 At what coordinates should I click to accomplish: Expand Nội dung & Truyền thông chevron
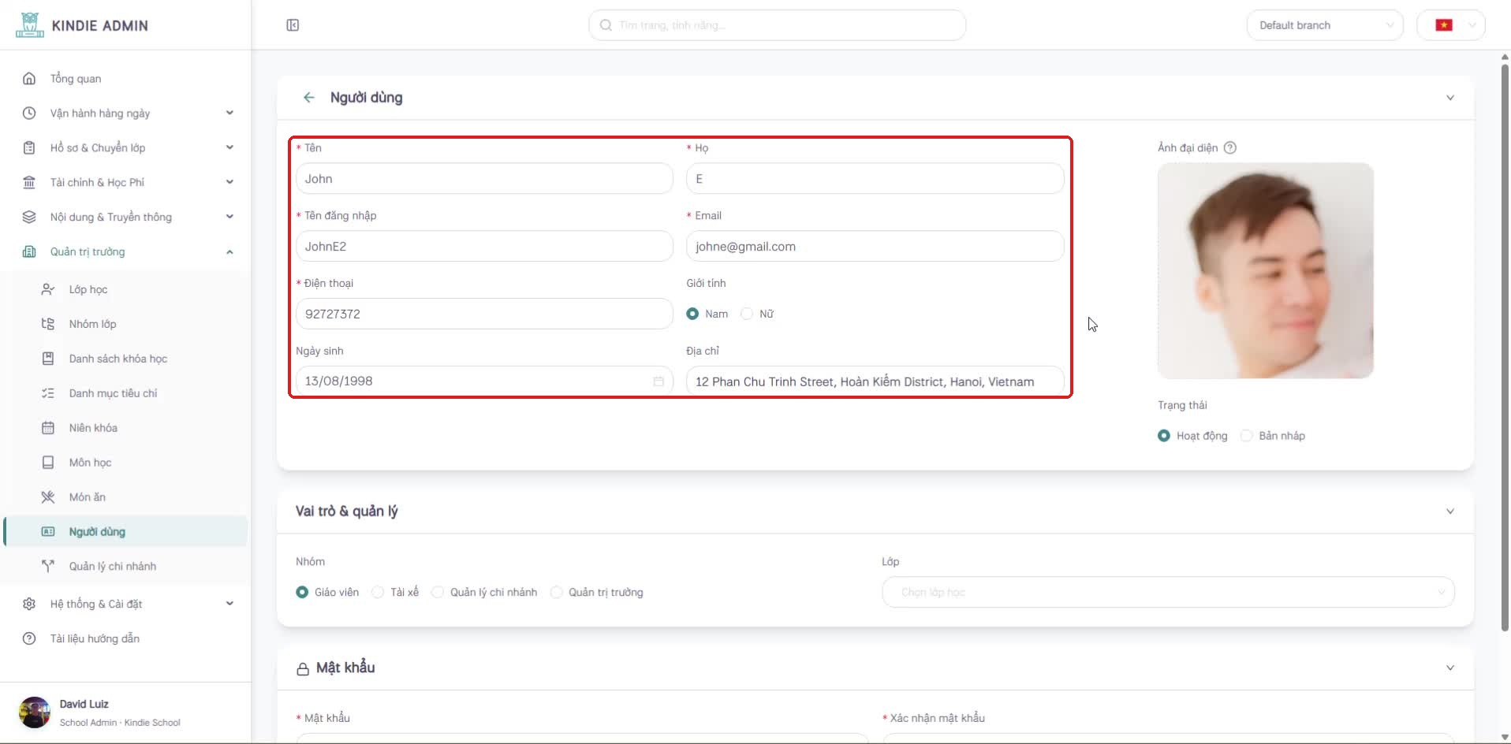[x=229, y=217]
